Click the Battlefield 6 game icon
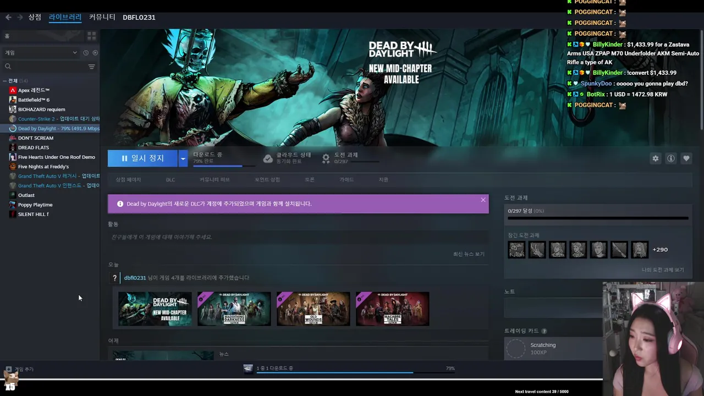 coord(13,100)
